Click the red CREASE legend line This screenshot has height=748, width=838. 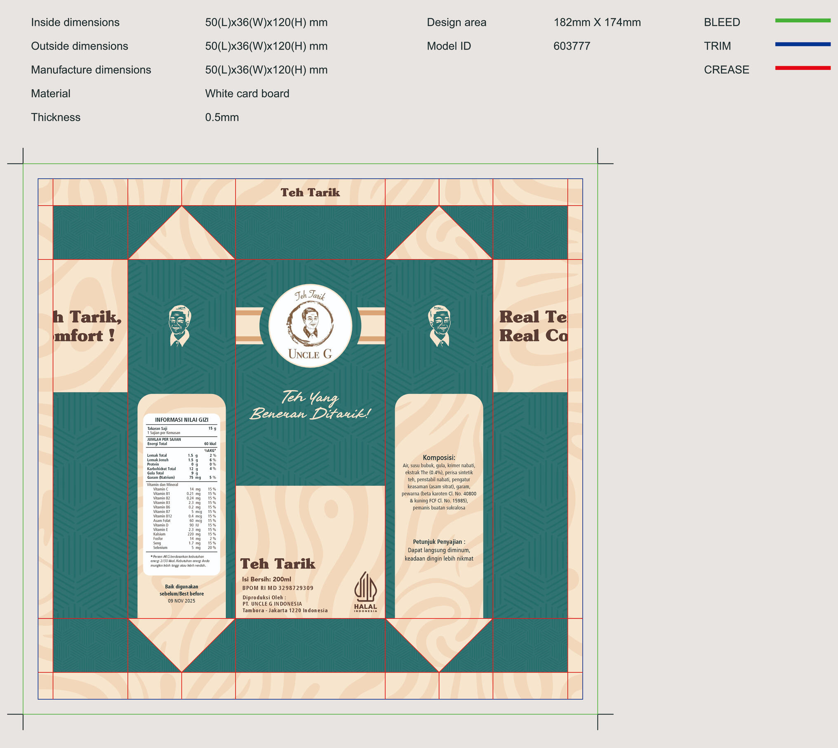(803, 68)
